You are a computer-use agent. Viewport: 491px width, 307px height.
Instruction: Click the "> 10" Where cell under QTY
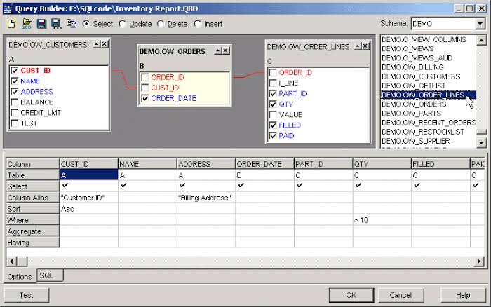[x=382, y=220]
